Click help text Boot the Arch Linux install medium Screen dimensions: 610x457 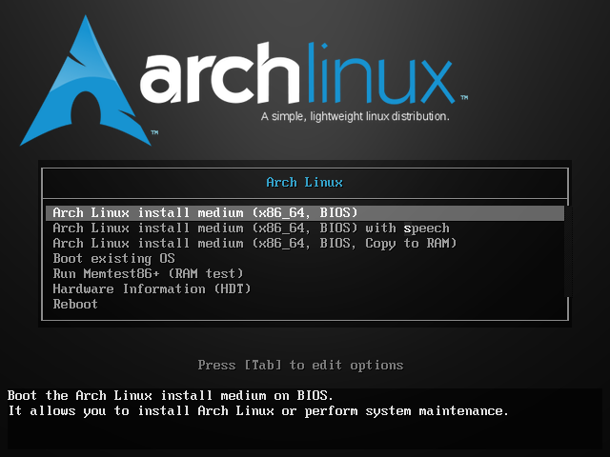tap(171, 396)
